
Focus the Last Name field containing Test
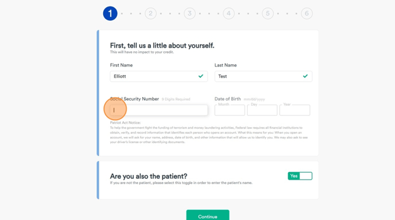[264, 76]
